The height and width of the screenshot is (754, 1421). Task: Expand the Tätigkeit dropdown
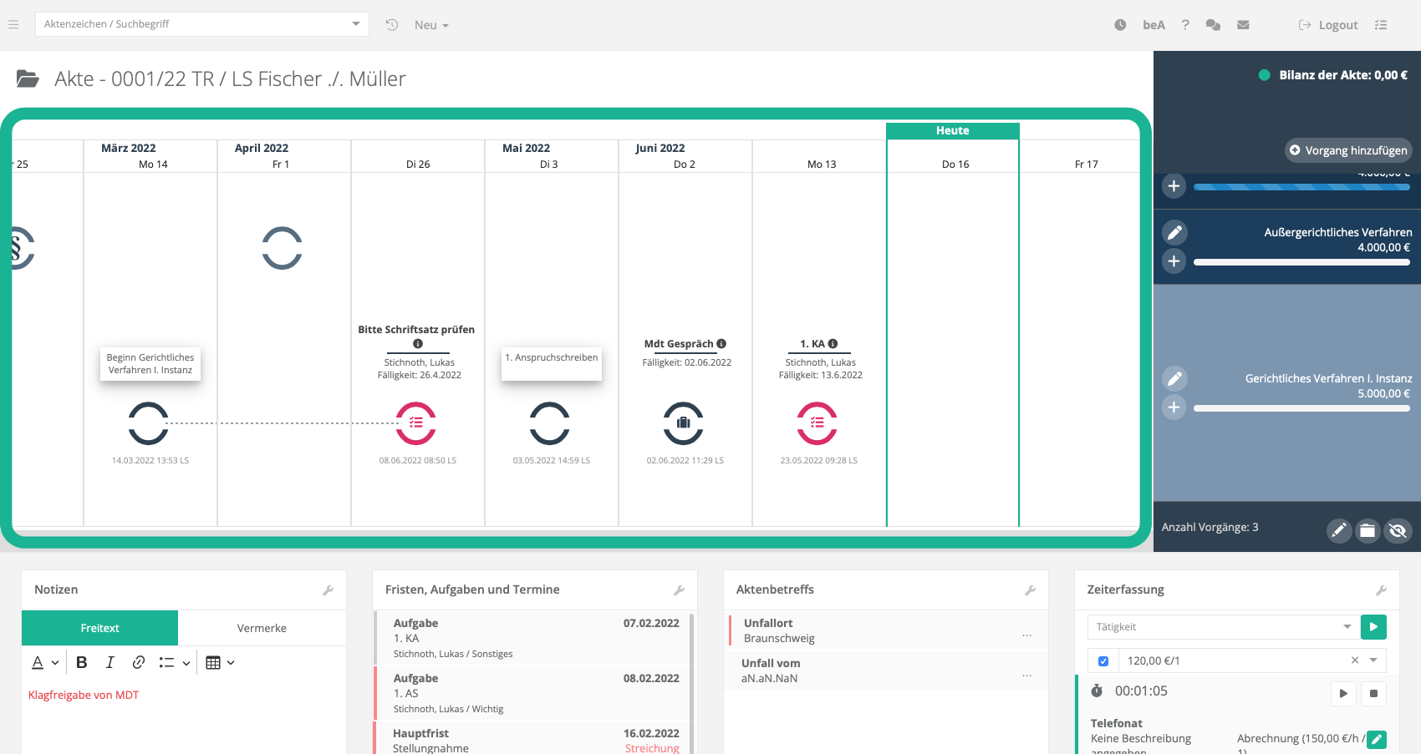click(1347, 627)
